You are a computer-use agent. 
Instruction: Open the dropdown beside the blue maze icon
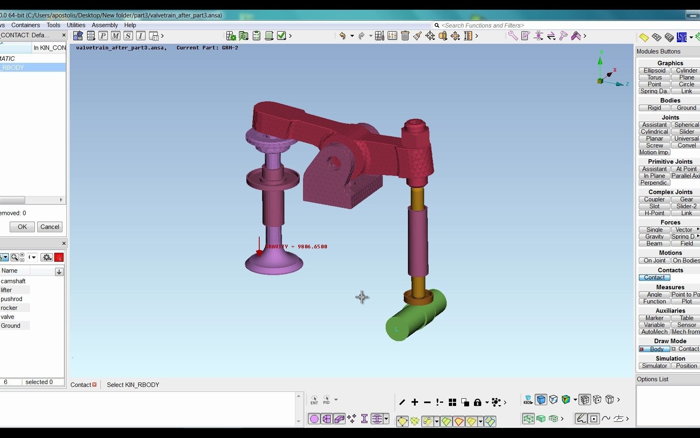coord(691,38)
